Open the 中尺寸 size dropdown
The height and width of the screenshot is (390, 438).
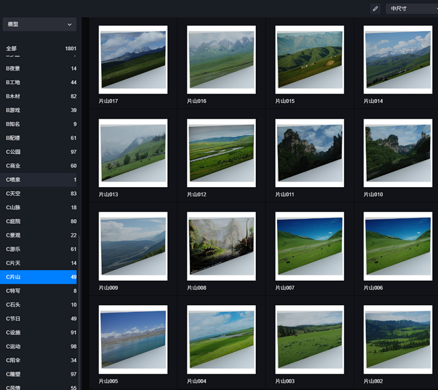(x=412, y=9)
